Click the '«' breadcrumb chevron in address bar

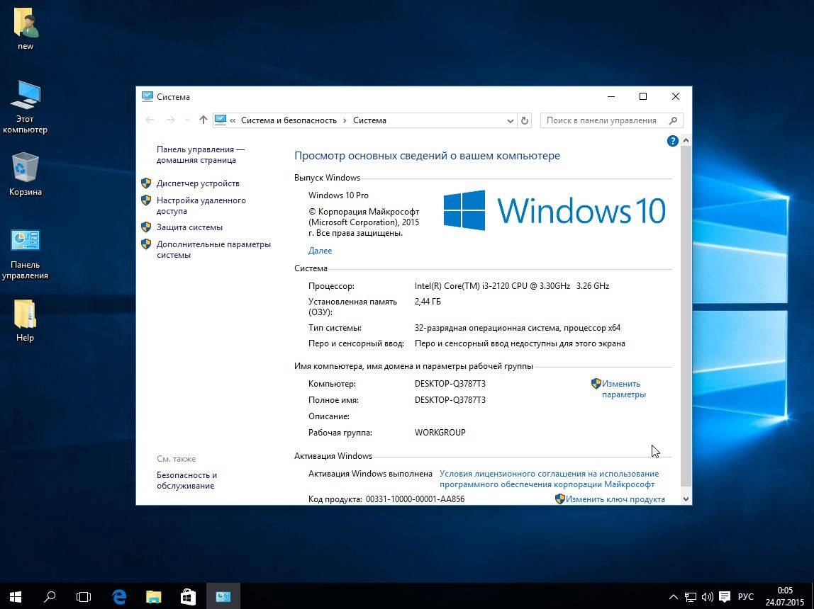(233, 120)
